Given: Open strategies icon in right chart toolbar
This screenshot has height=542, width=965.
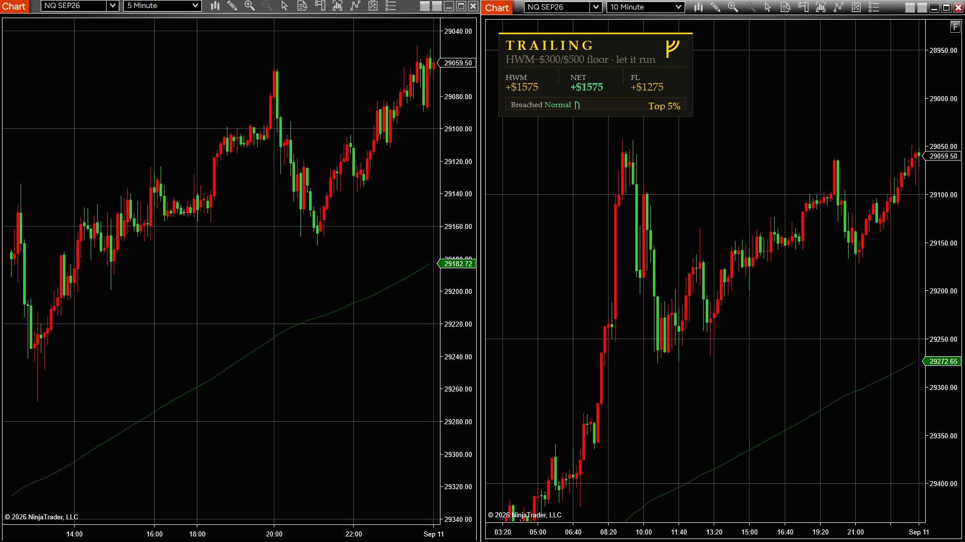Looking at the screenshot, I should coord(839,7).
